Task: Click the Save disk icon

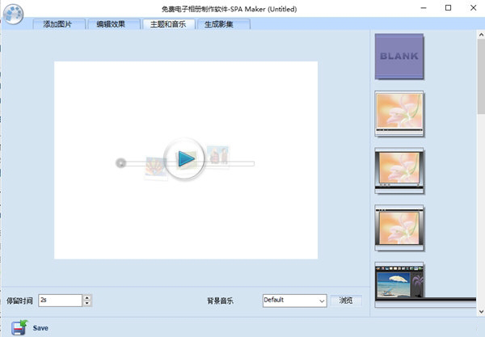Action: pyautogui.click(x=19, y=328)
